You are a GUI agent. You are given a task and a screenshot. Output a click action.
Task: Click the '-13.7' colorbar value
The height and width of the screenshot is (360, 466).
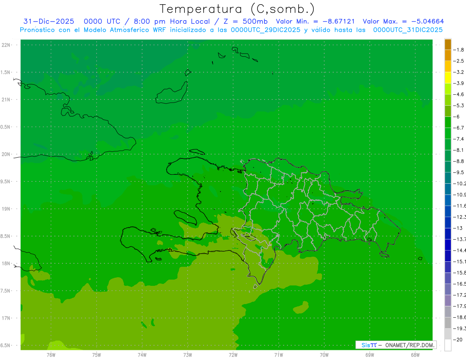(x=459, y=239)
